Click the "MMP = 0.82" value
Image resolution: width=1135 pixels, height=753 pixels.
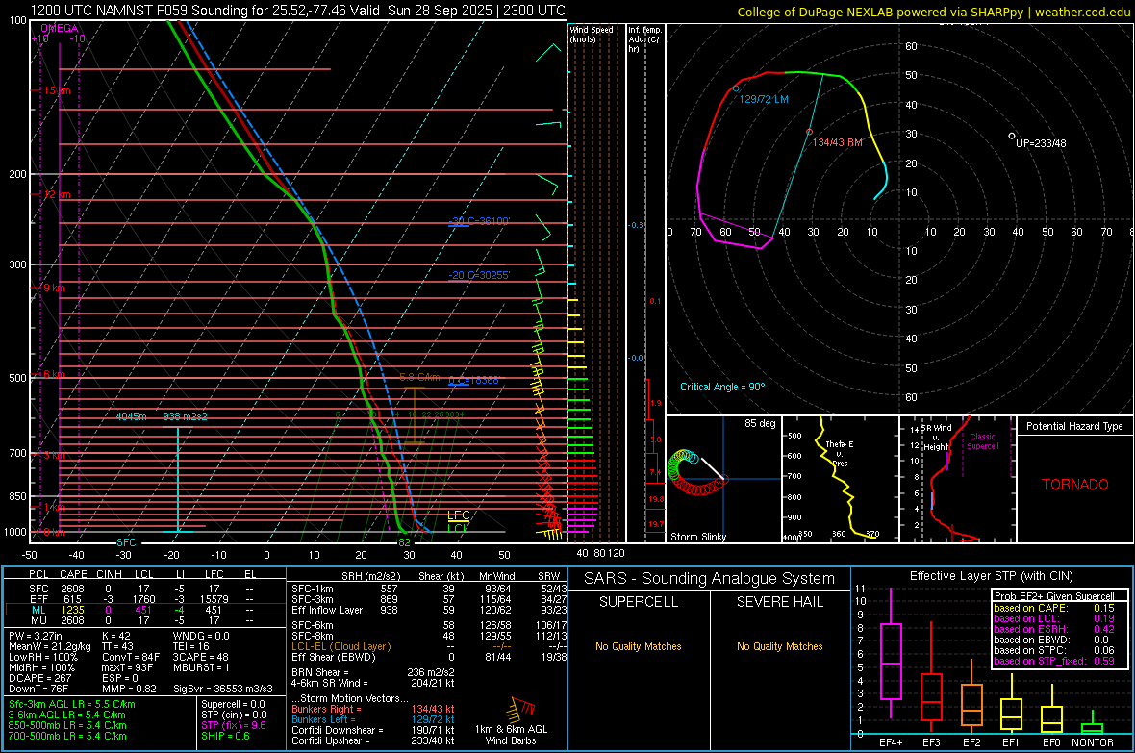tap(130, 690)
